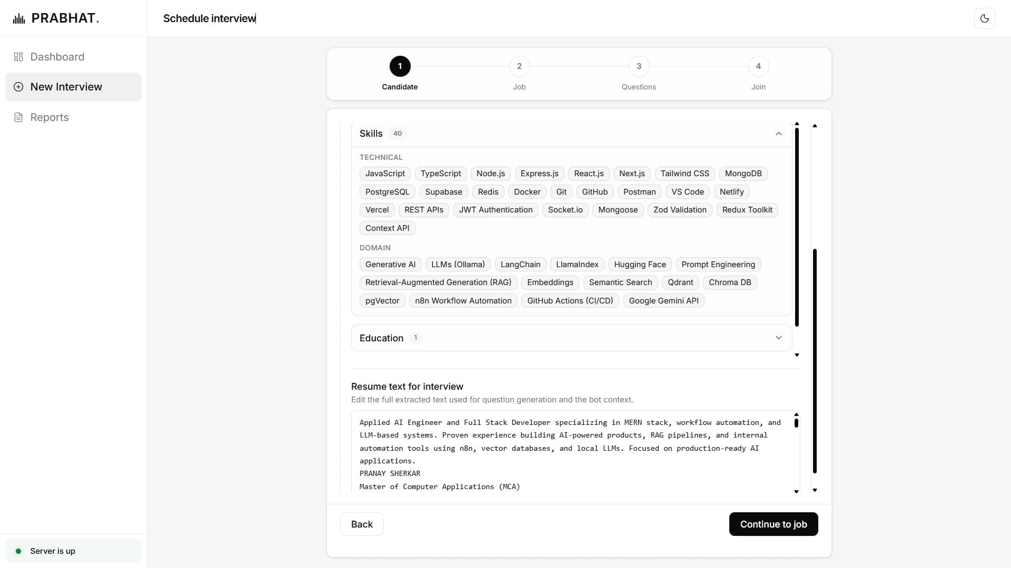Click the React.js skill tag
The width and height of the screenshot is (1011, 568).
589,174
